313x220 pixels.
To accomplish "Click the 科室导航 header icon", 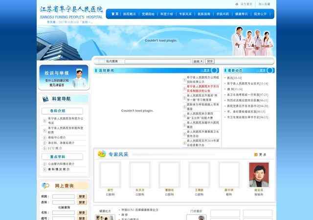I will click(x=45, y=99).
